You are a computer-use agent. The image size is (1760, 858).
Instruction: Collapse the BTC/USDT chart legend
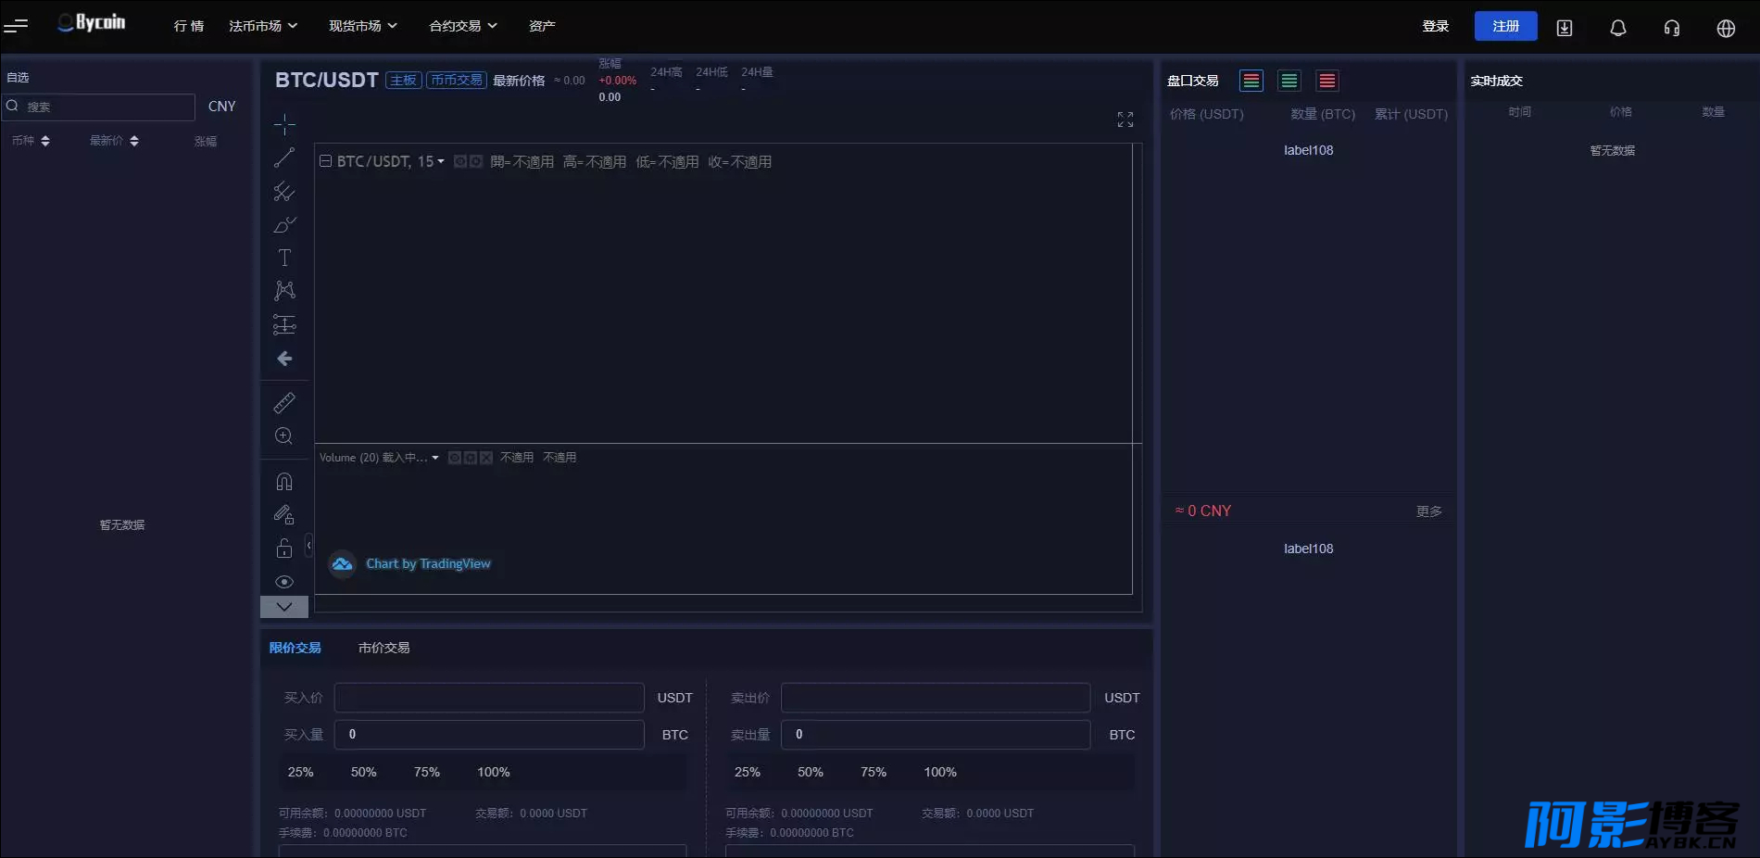(x=326, y=161)
